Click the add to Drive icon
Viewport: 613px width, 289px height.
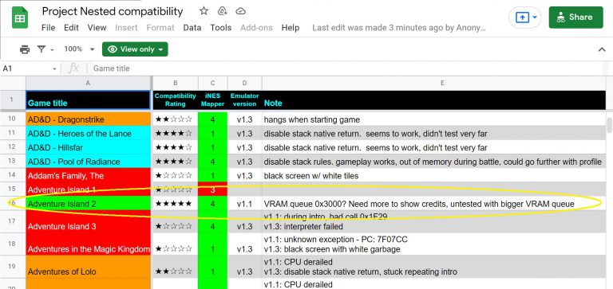click(x=223, y=11)
